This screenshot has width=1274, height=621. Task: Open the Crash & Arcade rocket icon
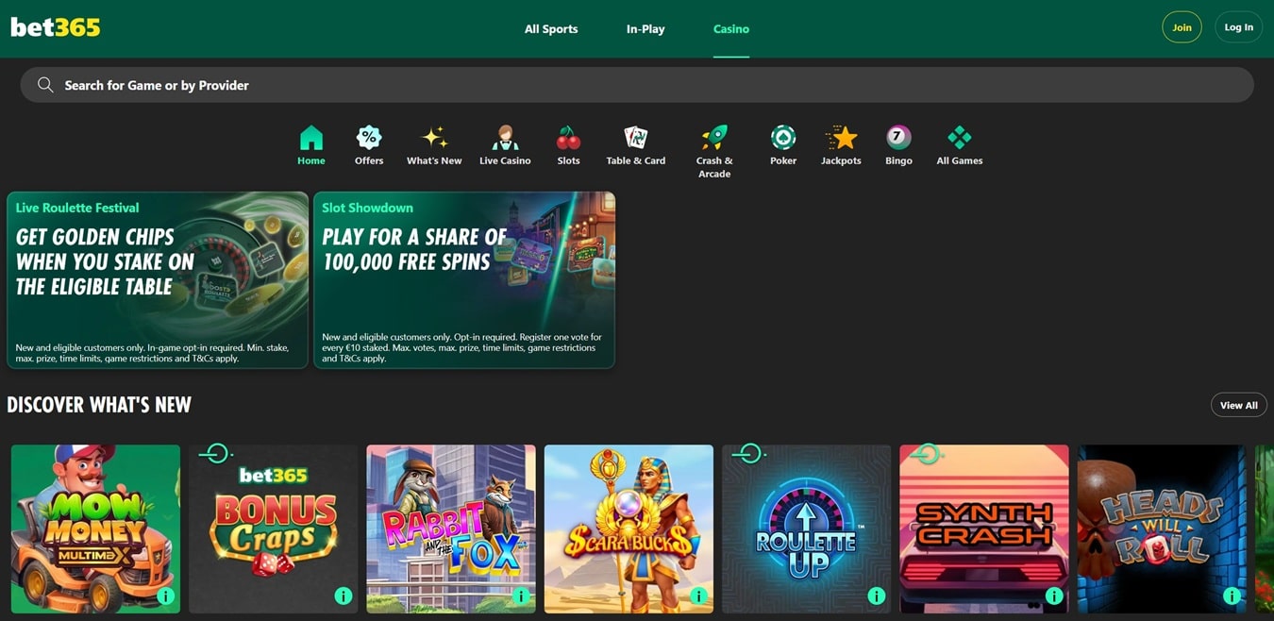click(x=714, y=138)
